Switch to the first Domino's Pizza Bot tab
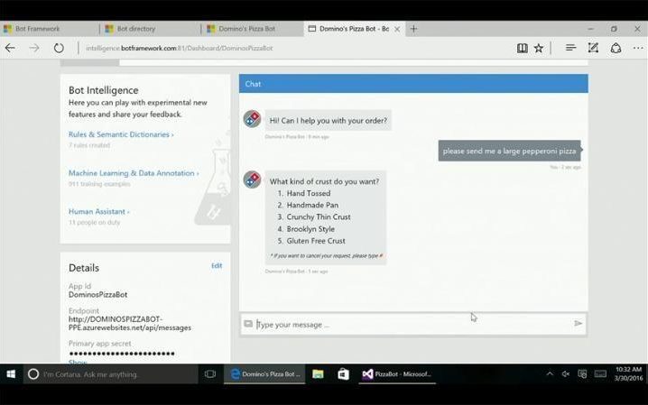 [x=253, y=29]
